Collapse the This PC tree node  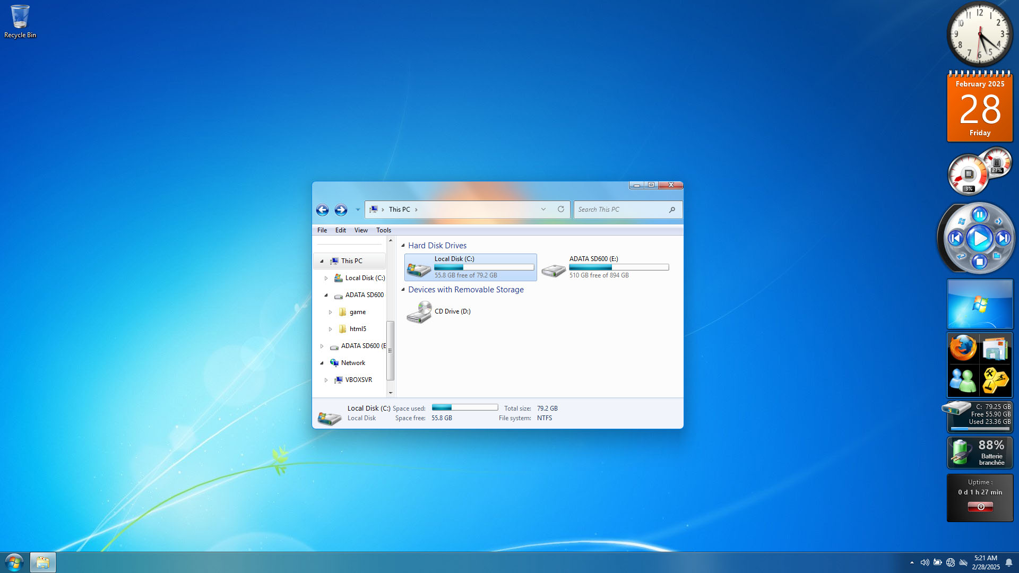[322, 261]
